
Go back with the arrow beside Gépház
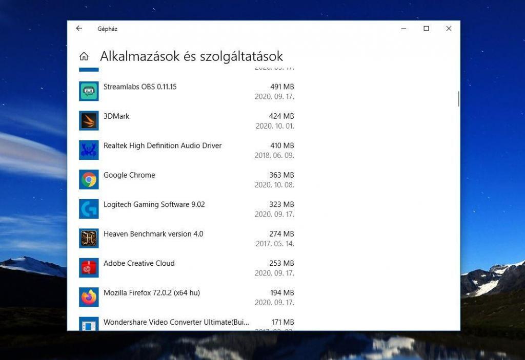tap(79, 29)
